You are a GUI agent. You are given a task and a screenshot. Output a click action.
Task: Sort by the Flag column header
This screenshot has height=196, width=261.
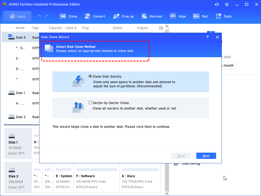coord(85,28)
